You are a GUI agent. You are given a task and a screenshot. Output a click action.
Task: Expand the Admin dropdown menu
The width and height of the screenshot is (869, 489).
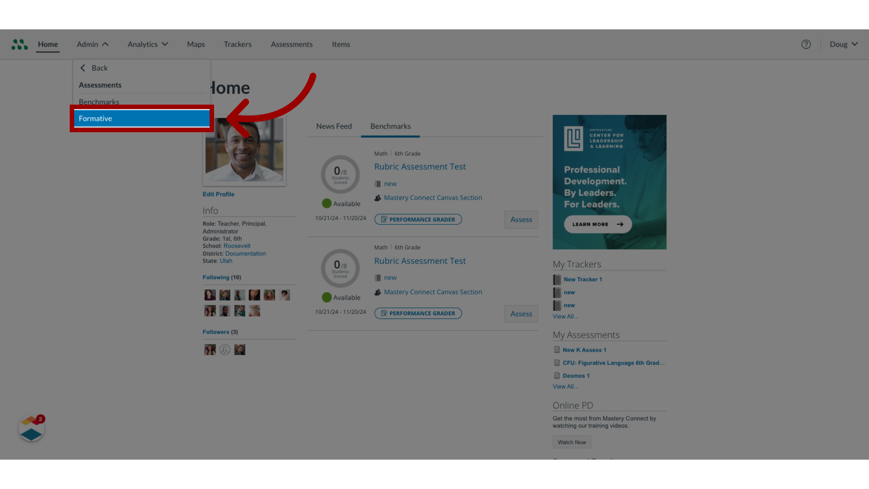pyautogui.click(x=92, y=44)
